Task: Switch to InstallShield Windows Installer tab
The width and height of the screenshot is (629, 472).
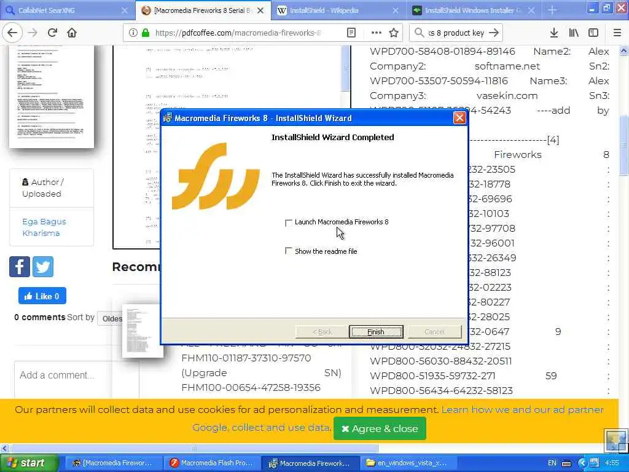Action: point(474,10)
